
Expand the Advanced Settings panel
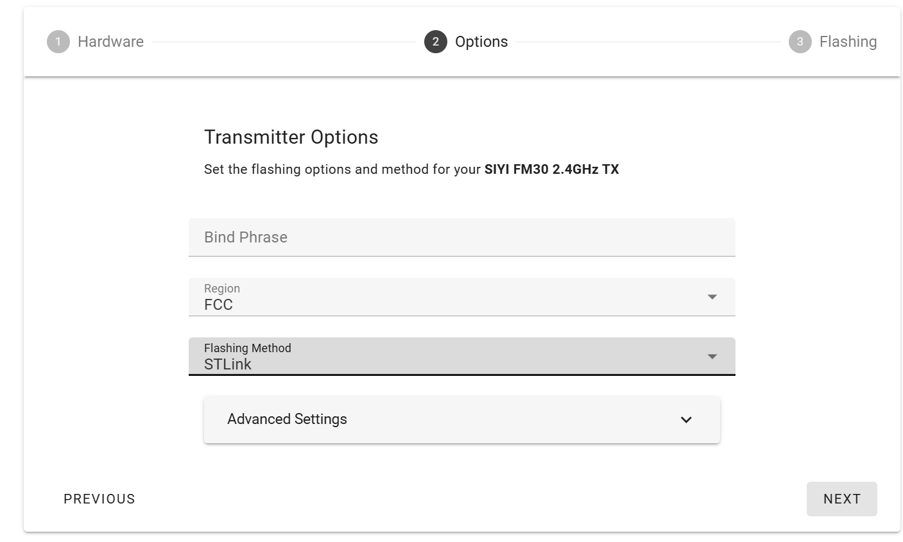(x=462, y=419)
